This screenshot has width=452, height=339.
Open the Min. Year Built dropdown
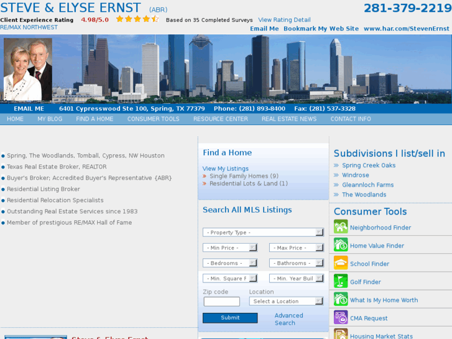(x=297, y=278)
